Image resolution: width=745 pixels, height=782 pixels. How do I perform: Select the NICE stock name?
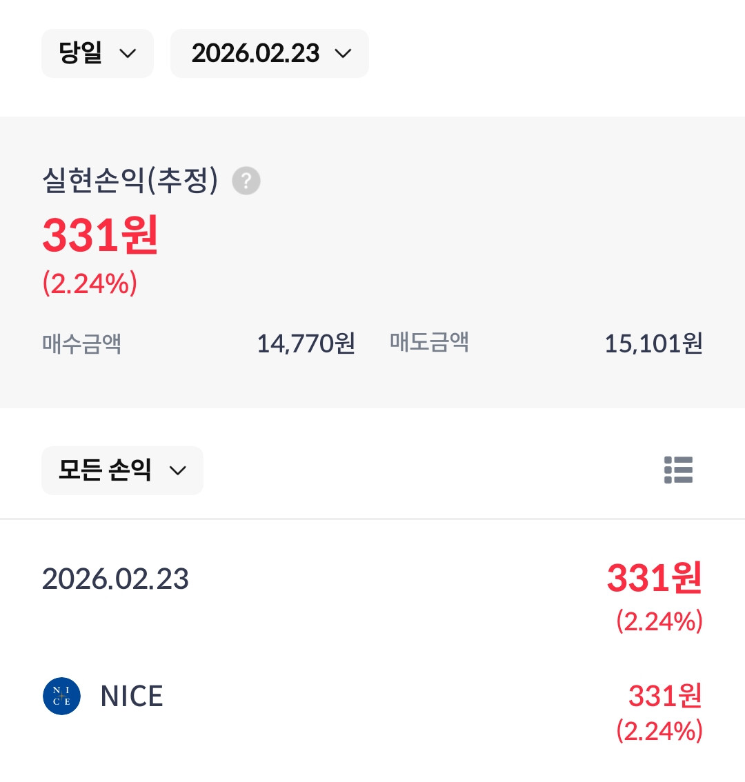[132, 696]
